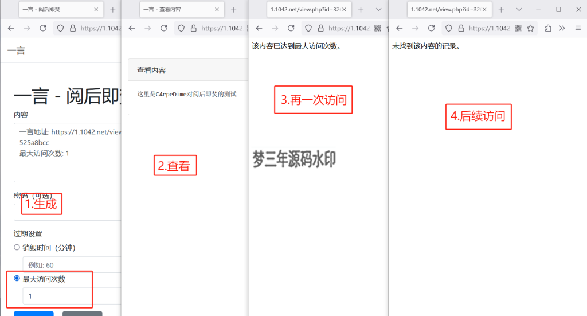Open lock site info in 已达到最大访问次数 window
Viewport: 587px width, 316px height.
(x=321, y=28)
